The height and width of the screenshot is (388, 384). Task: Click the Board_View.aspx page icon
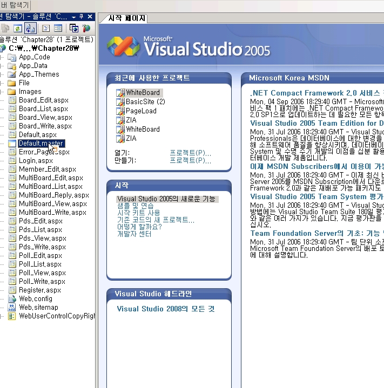point(12,117)
